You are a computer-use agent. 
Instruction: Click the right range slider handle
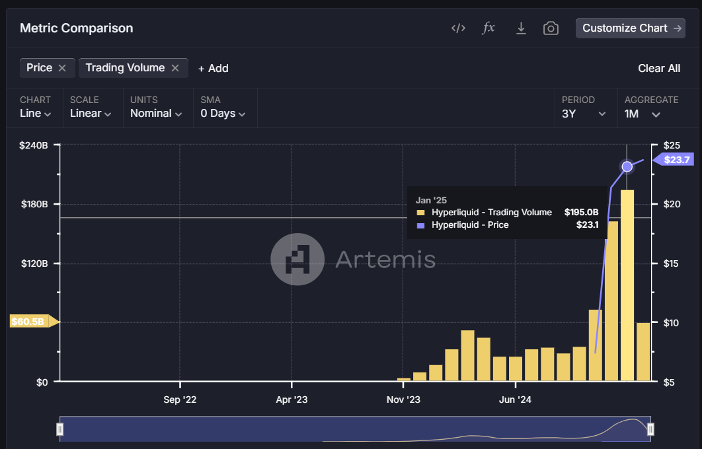[650, 430]
